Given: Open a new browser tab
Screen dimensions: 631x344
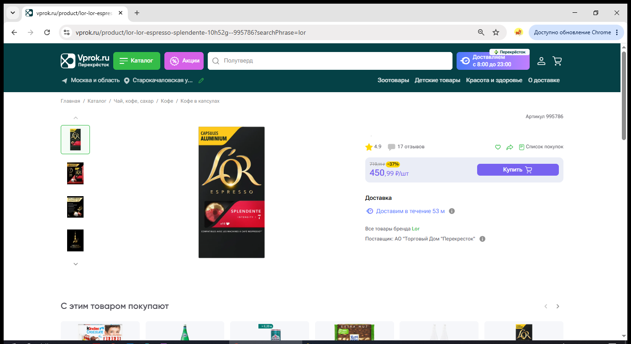Looking at the screenshot, I should [x=137, y=13].
